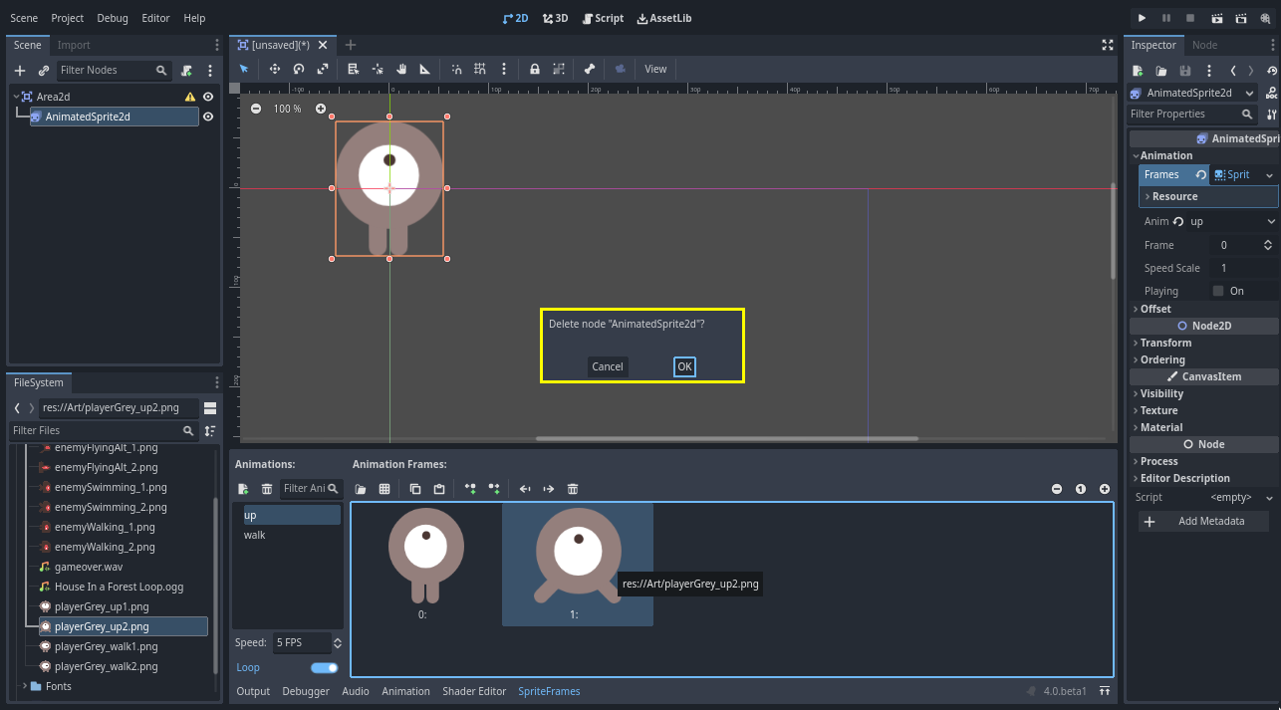Activate the Pan Mode hand tool

click(x=401, y=69)
